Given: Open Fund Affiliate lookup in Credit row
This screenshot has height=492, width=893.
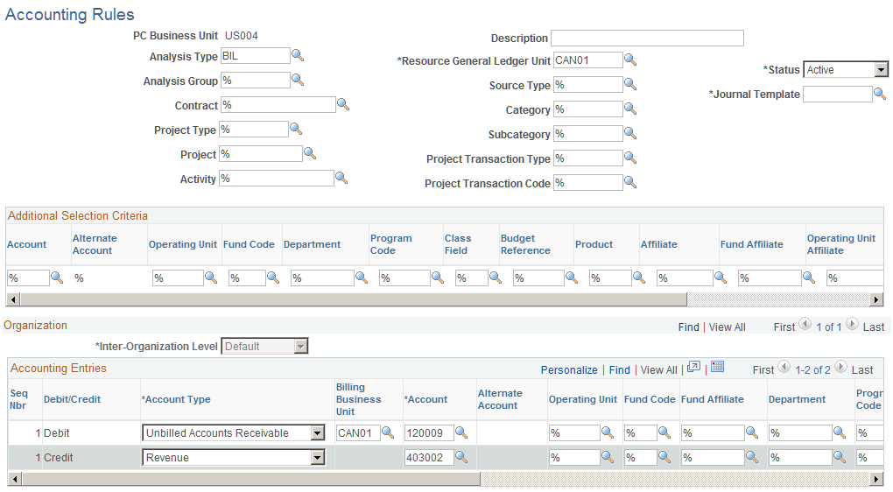Looking at the screenshot, I should coord(752,457).
